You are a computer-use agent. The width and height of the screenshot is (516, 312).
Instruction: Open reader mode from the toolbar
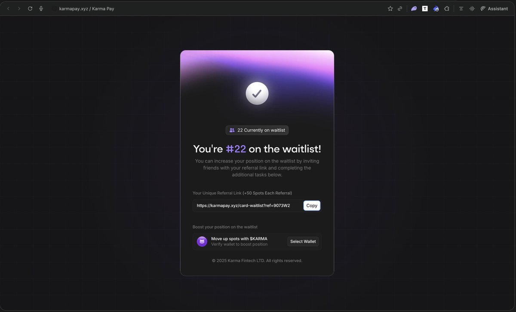tap(461, 8)
